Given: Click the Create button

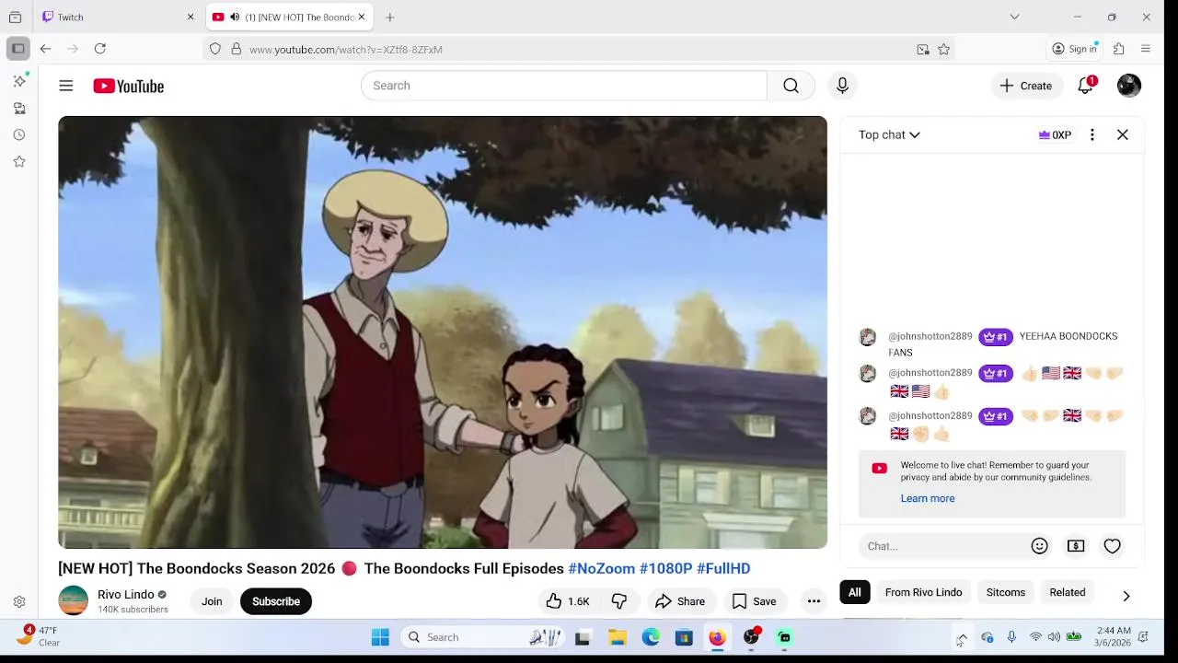Looking at the screenshot, I should 1026,86.
